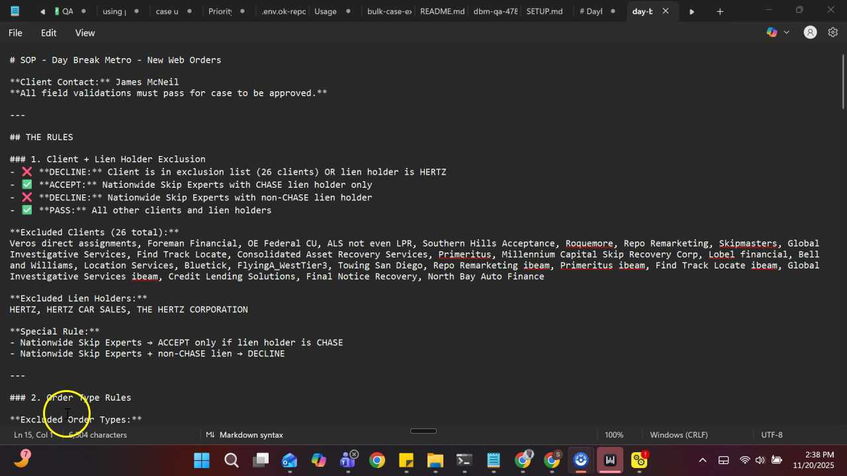Expand the Copilot dropdown arrow

[x=787, y=32]
